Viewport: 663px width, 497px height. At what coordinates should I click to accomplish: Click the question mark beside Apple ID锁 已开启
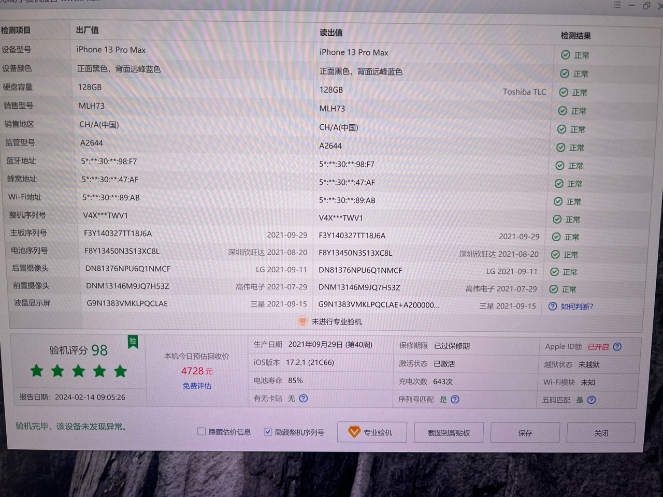pos(617,346)
